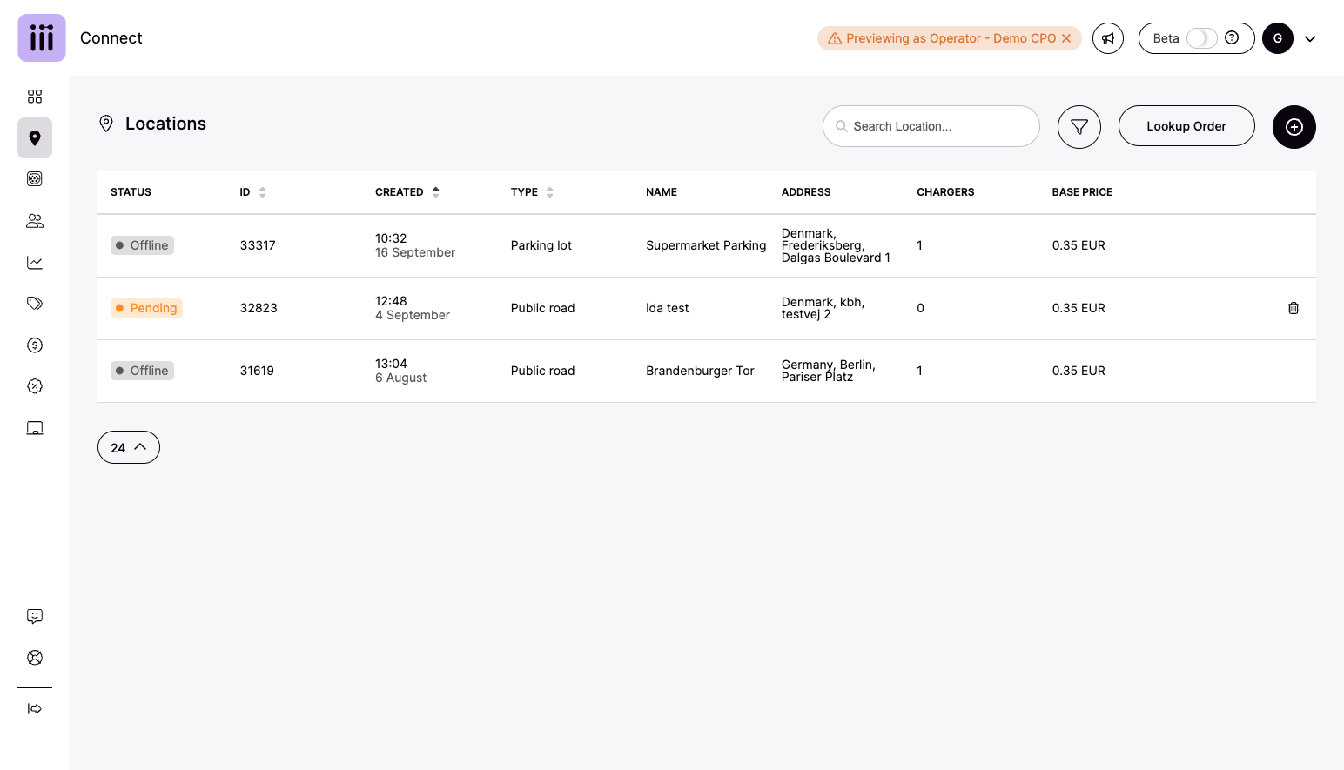Click the announcements megaphone icon
The image size is (1344, 770).
click(1108, 38)
